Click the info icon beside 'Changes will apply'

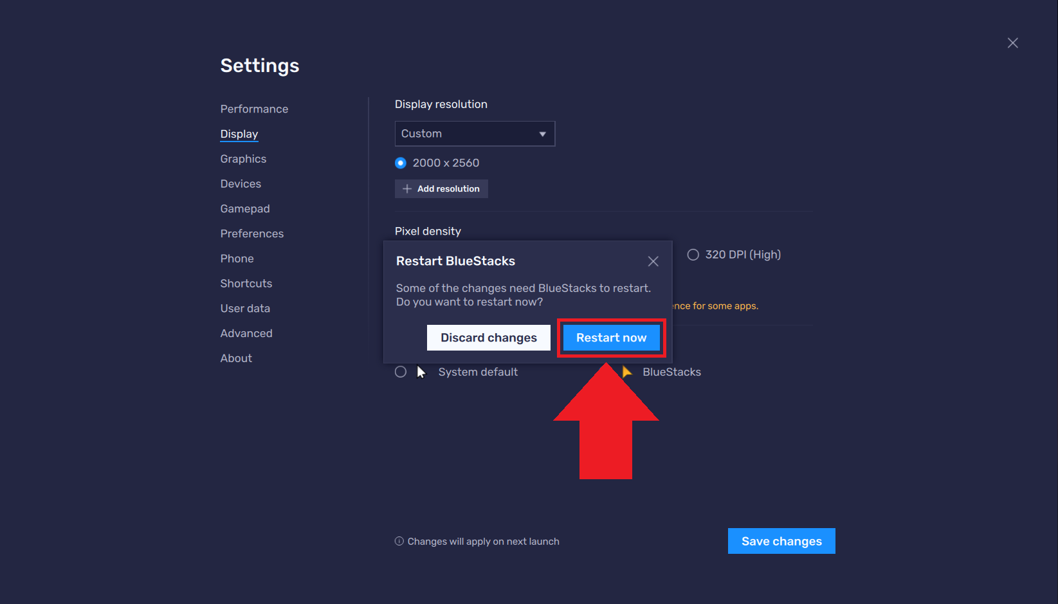pyautogui.click(x=399, y=541)
